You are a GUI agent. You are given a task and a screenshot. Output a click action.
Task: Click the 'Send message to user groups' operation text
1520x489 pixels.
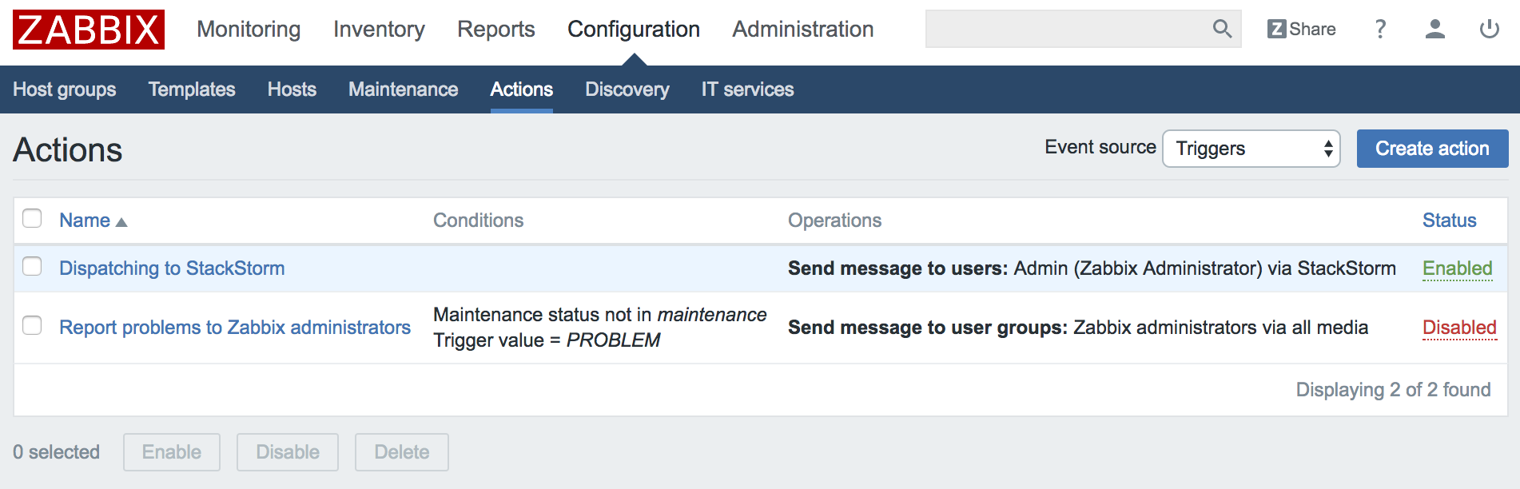1078,328
